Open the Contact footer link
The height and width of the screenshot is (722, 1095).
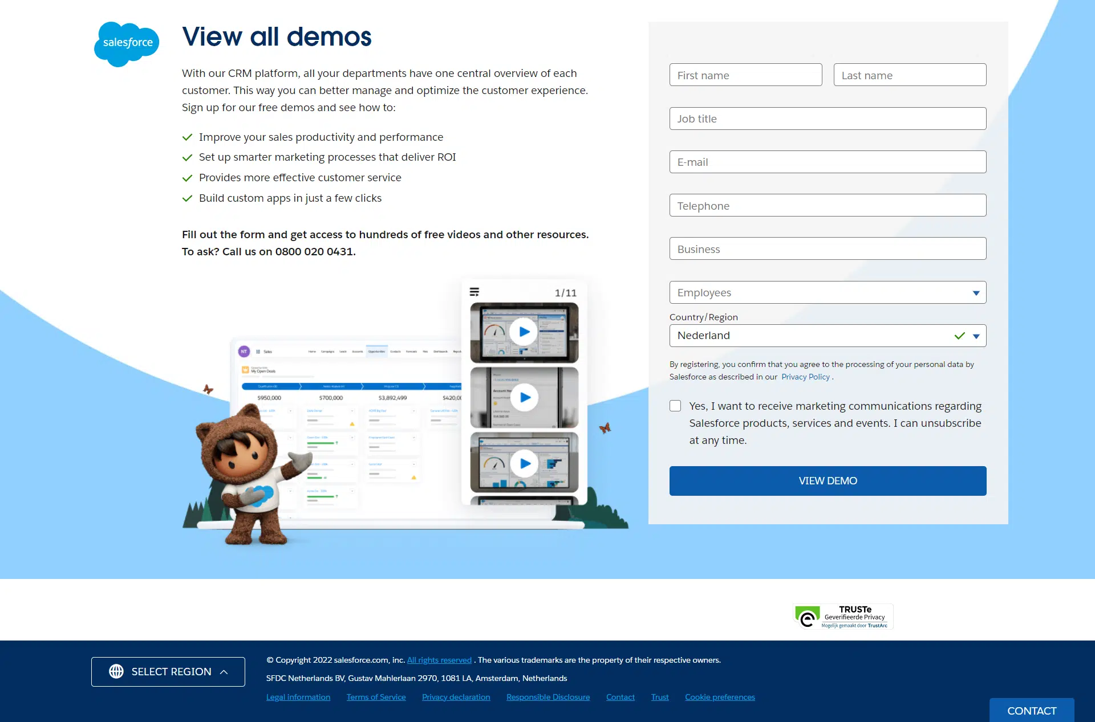click(x=620, y=697)
